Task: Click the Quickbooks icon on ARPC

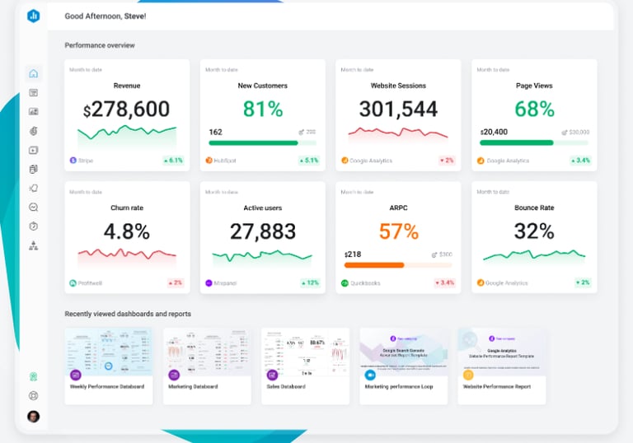Action: [345, 282]
